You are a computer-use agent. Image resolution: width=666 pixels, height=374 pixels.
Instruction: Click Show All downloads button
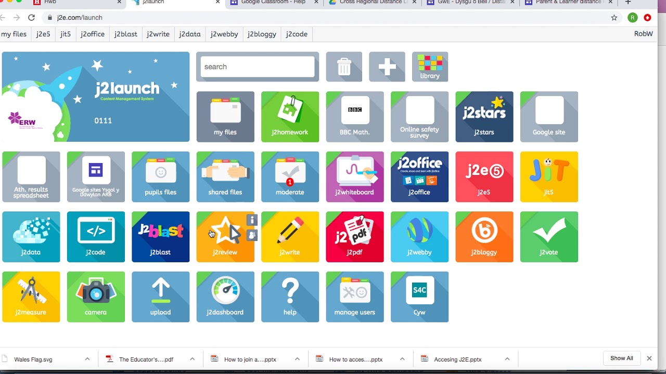(x=622, y=358)
